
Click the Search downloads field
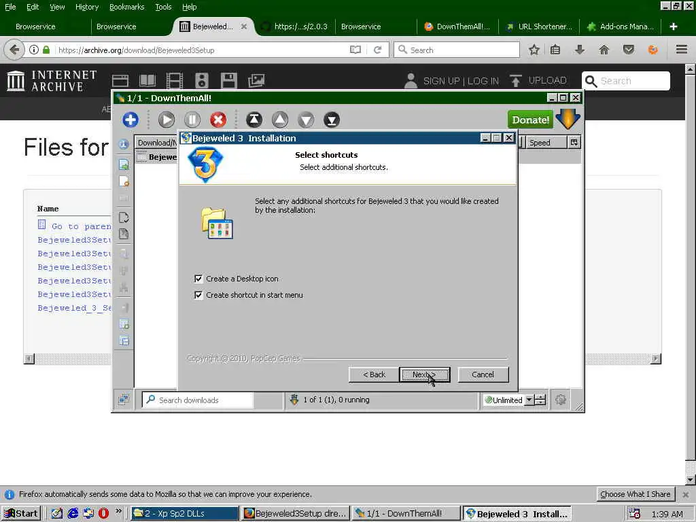pyautogui.click(x=198, y=400)
